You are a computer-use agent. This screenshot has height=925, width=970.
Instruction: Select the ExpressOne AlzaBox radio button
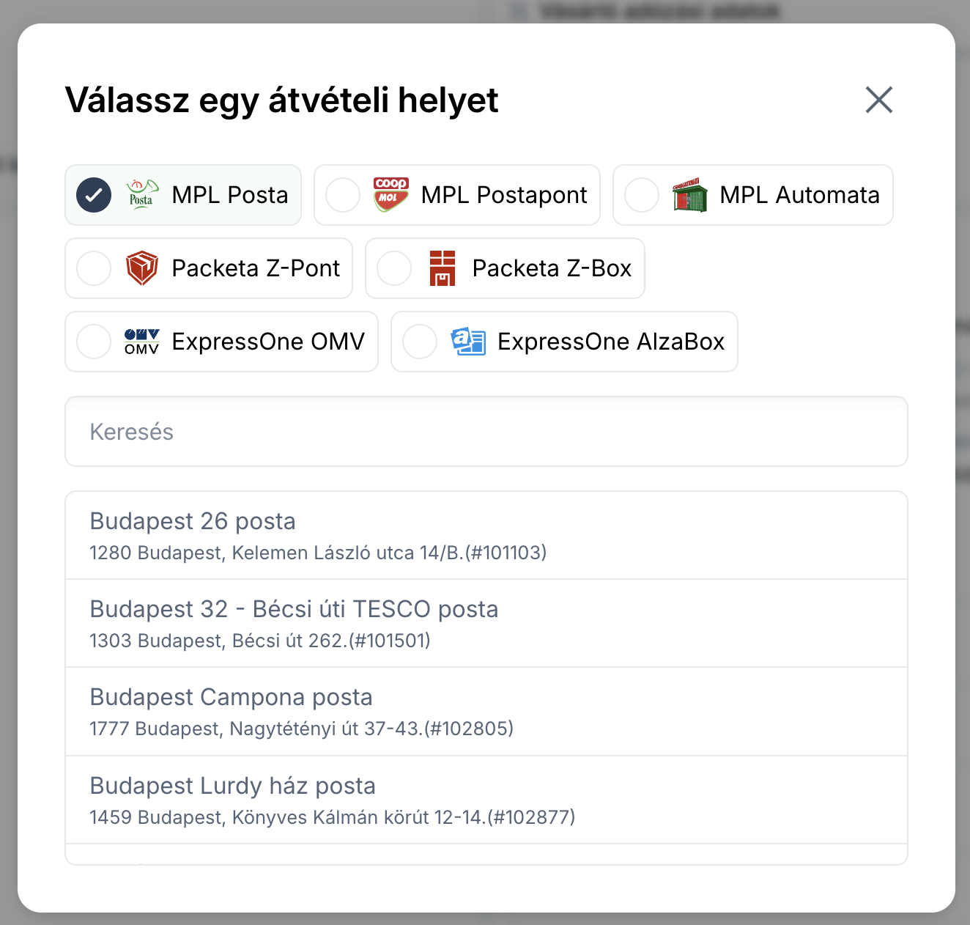click(x=420, y=342)
